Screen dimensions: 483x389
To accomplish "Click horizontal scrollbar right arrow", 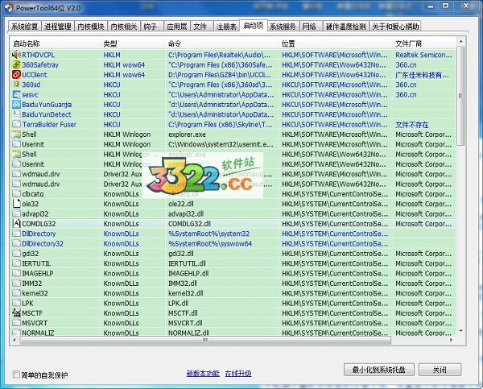I will click(x=452, y=340).
